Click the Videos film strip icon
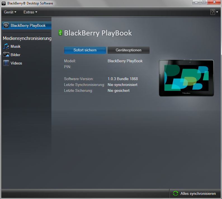Image resolution: width=222 pixels, height=199 pixels. [x=6, y=63]
